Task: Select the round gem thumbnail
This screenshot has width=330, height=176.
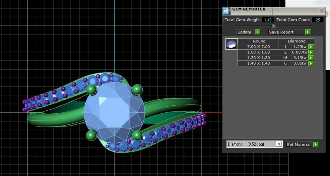Action: (x=231, y=44)
